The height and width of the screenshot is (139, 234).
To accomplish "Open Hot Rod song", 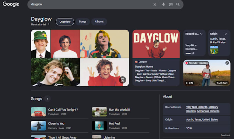I will 114,124.
